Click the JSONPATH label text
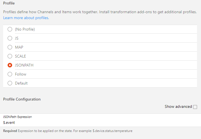The image size is (201, 139). [x=24, y=65]
